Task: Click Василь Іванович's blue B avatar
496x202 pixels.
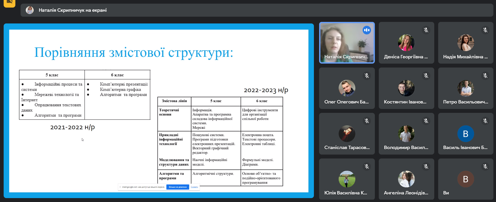Action: point(466,134)
